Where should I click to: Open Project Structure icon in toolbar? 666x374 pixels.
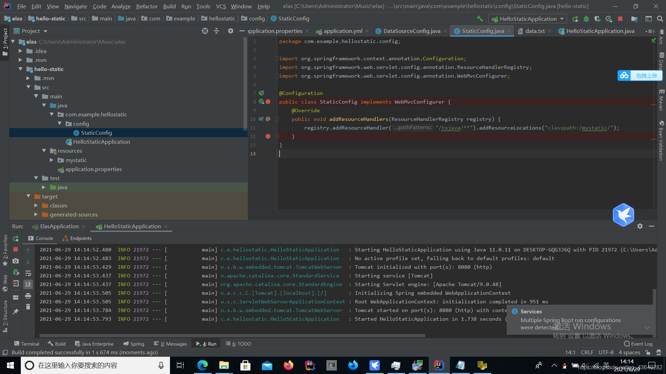tap(634, 19)
